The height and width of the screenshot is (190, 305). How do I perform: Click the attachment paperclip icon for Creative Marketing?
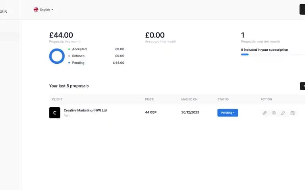(x=264, y=113)
